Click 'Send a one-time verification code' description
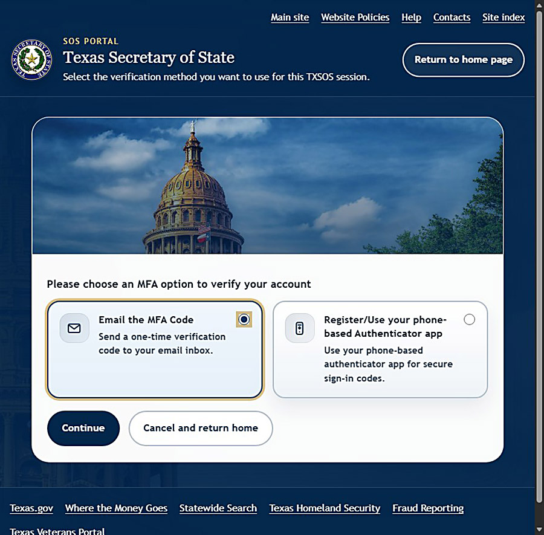Screen dimensions: 544x535 162,343
